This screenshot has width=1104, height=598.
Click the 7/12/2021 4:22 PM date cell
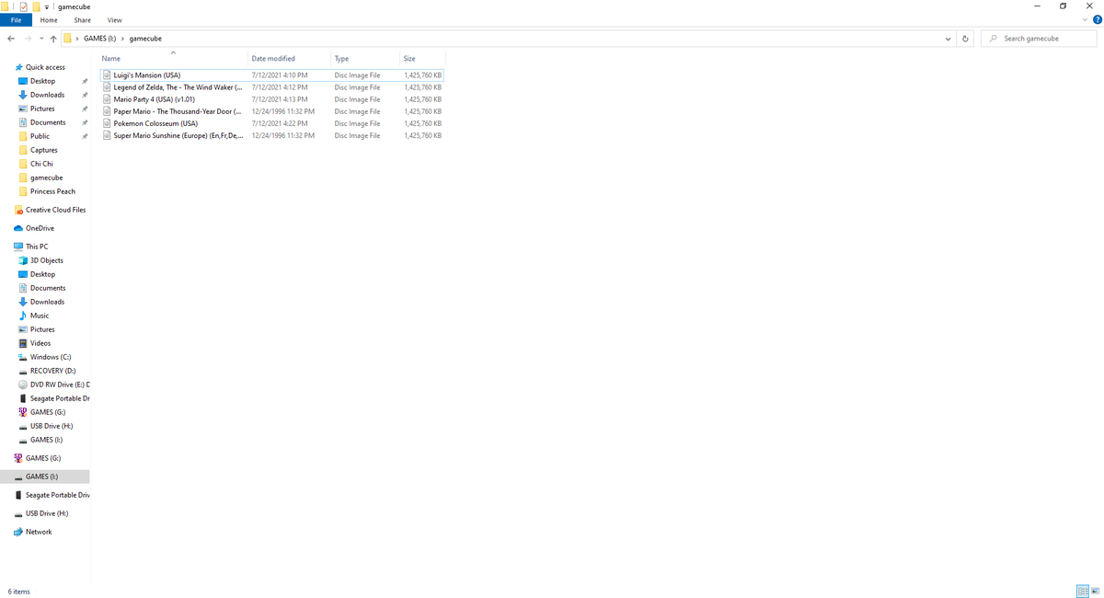pyautogui.click(x=280, y=123)
